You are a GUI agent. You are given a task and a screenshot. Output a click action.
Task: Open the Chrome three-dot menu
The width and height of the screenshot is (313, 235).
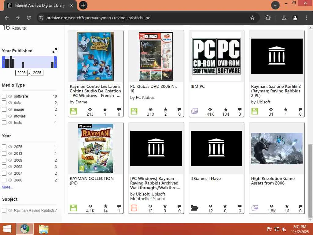306,18
